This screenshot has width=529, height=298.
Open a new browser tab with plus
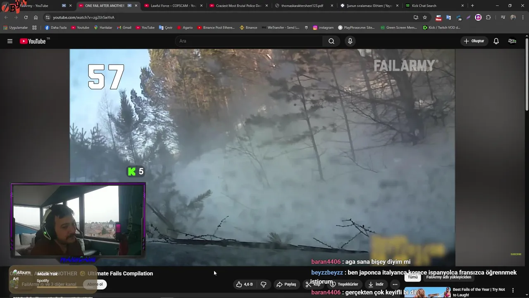tap(472, 6)
